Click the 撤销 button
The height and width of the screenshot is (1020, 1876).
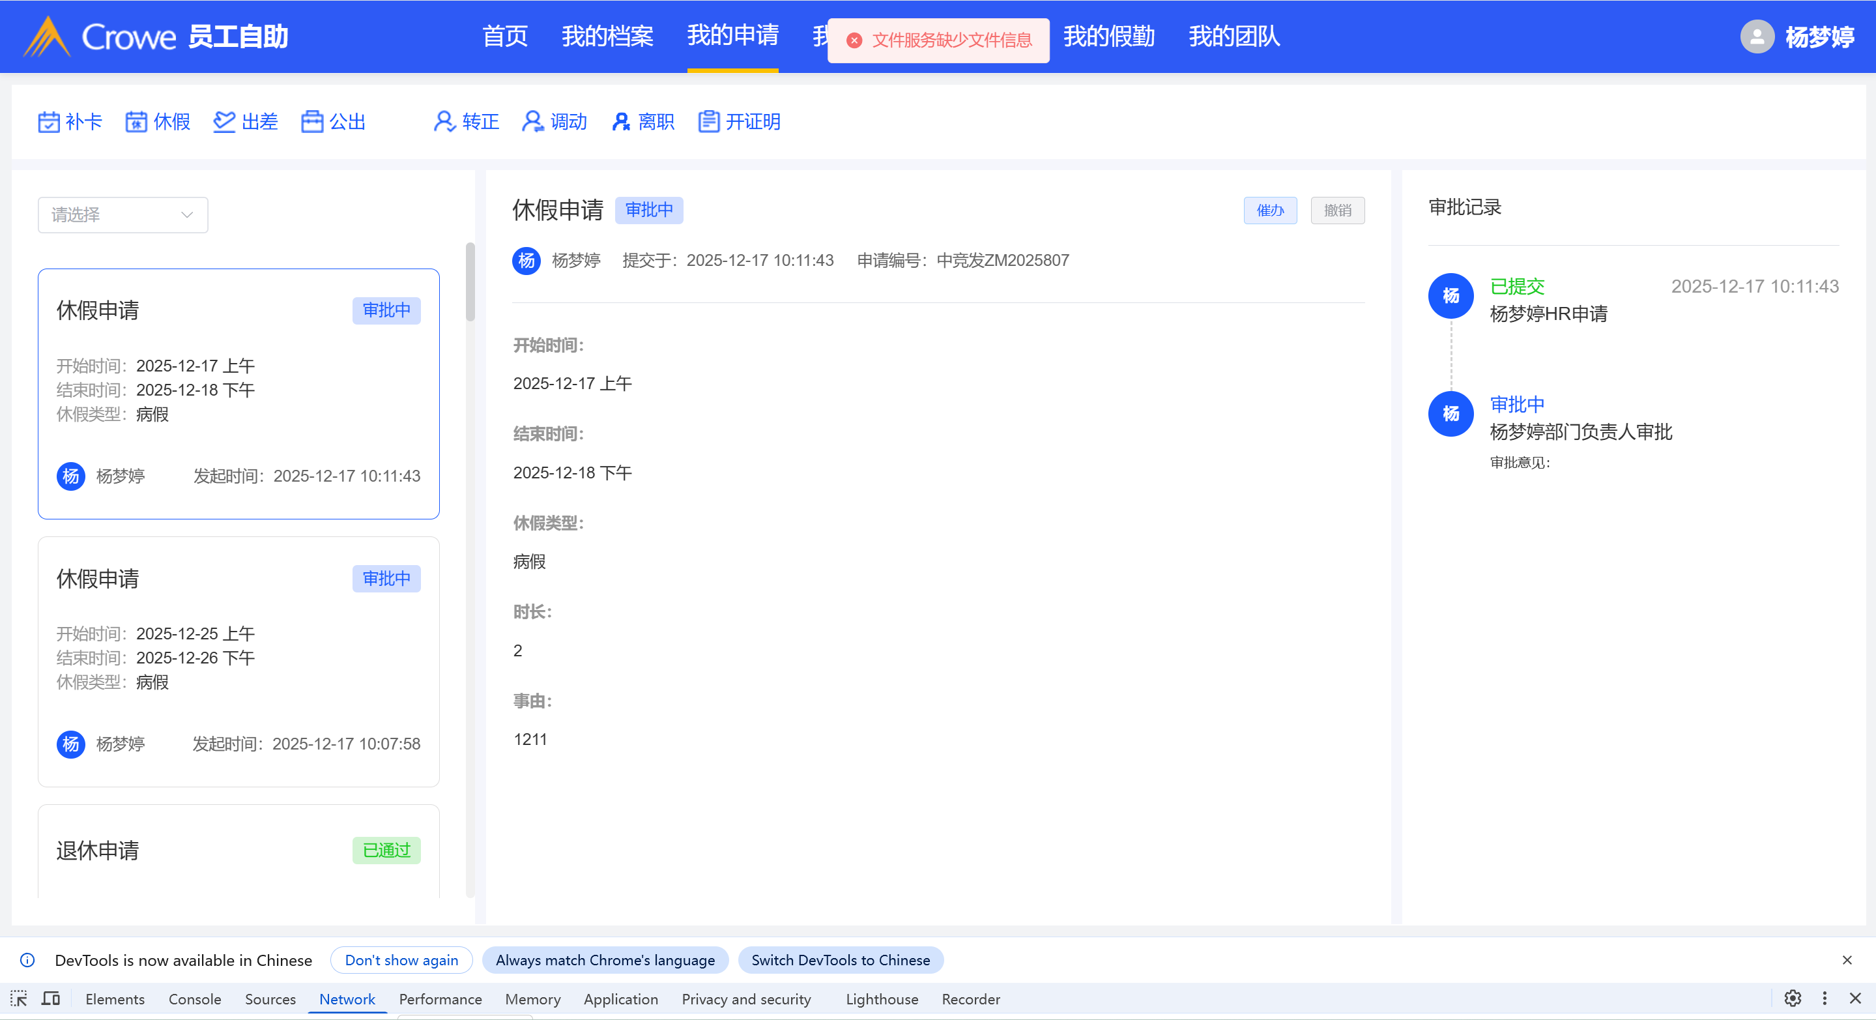click(1337, 211)
